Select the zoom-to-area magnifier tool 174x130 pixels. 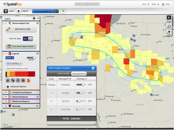click(169, 21)
